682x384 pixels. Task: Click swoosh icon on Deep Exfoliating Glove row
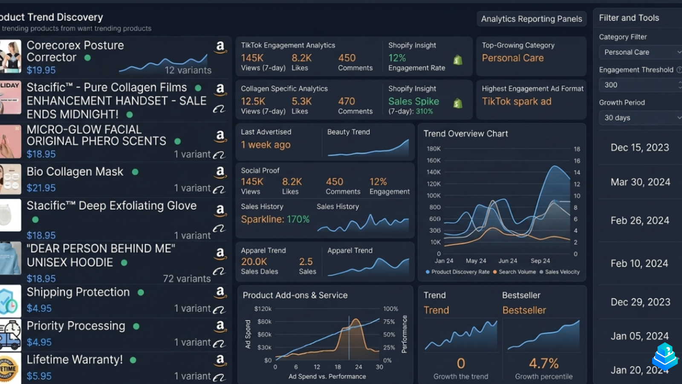[x=219, y=229]
